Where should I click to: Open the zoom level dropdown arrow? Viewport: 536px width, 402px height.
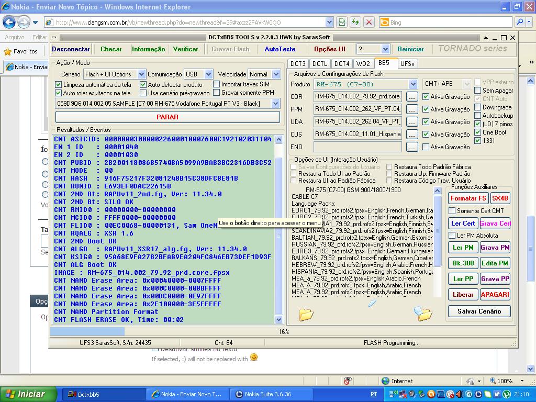(522, 381)
